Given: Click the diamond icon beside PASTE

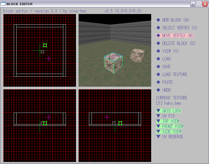Looking at the screenshot, I should pos(158,82).
